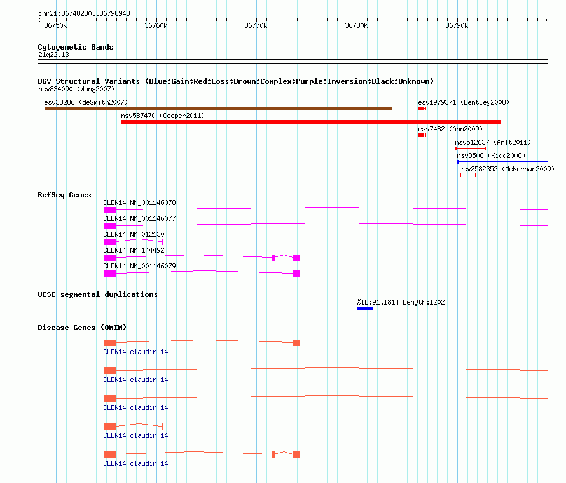Click the 36790k ruler tick label
Viewport: 566px width, 483px height.
457,25
